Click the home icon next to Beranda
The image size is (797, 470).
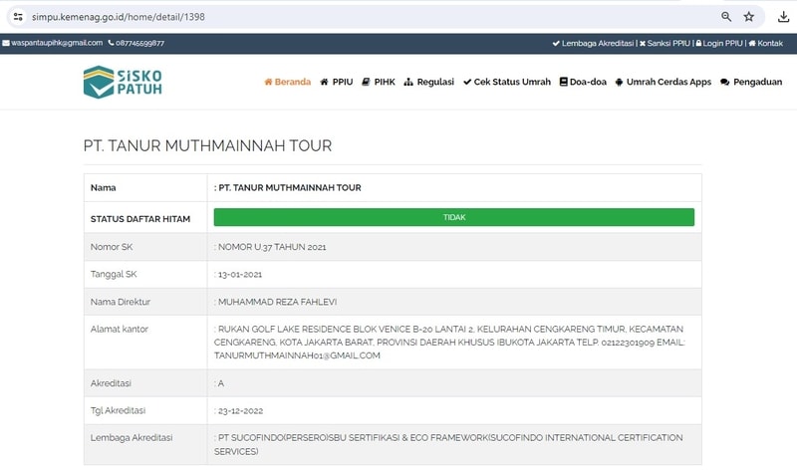coord(268,82)
